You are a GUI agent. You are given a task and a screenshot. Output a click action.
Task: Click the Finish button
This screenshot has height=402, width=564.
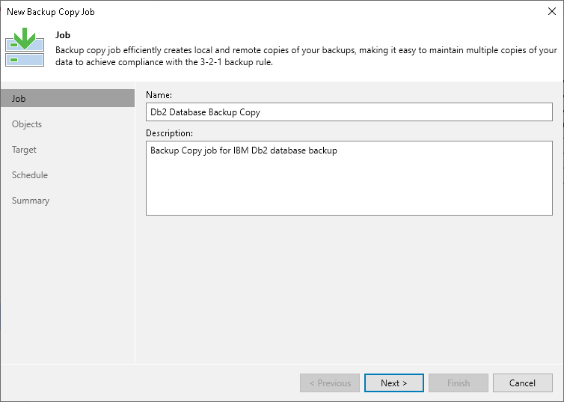pos(459,383)
